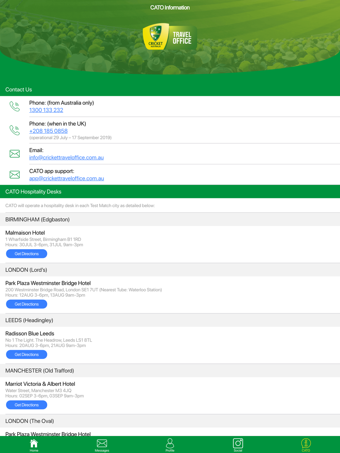
Task: Select the BIRMINGHAM (Edgbaston) heading
Action: coord(37,219)
